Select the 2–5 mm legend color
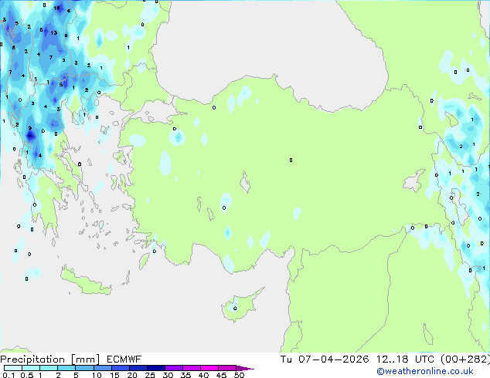This screenshot has width=490, height=378. click(x=66, y=368)
